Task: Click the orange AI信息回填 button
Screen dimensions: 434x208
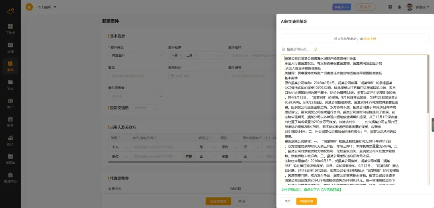Action: click(x=306, y=201)
